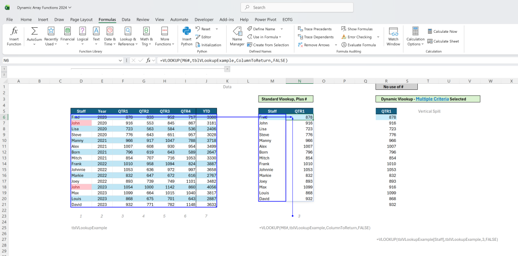This screenshot has width=518, height=256.
Task: Expand the More Functions dropdown
Action: (x=164, y=37)
